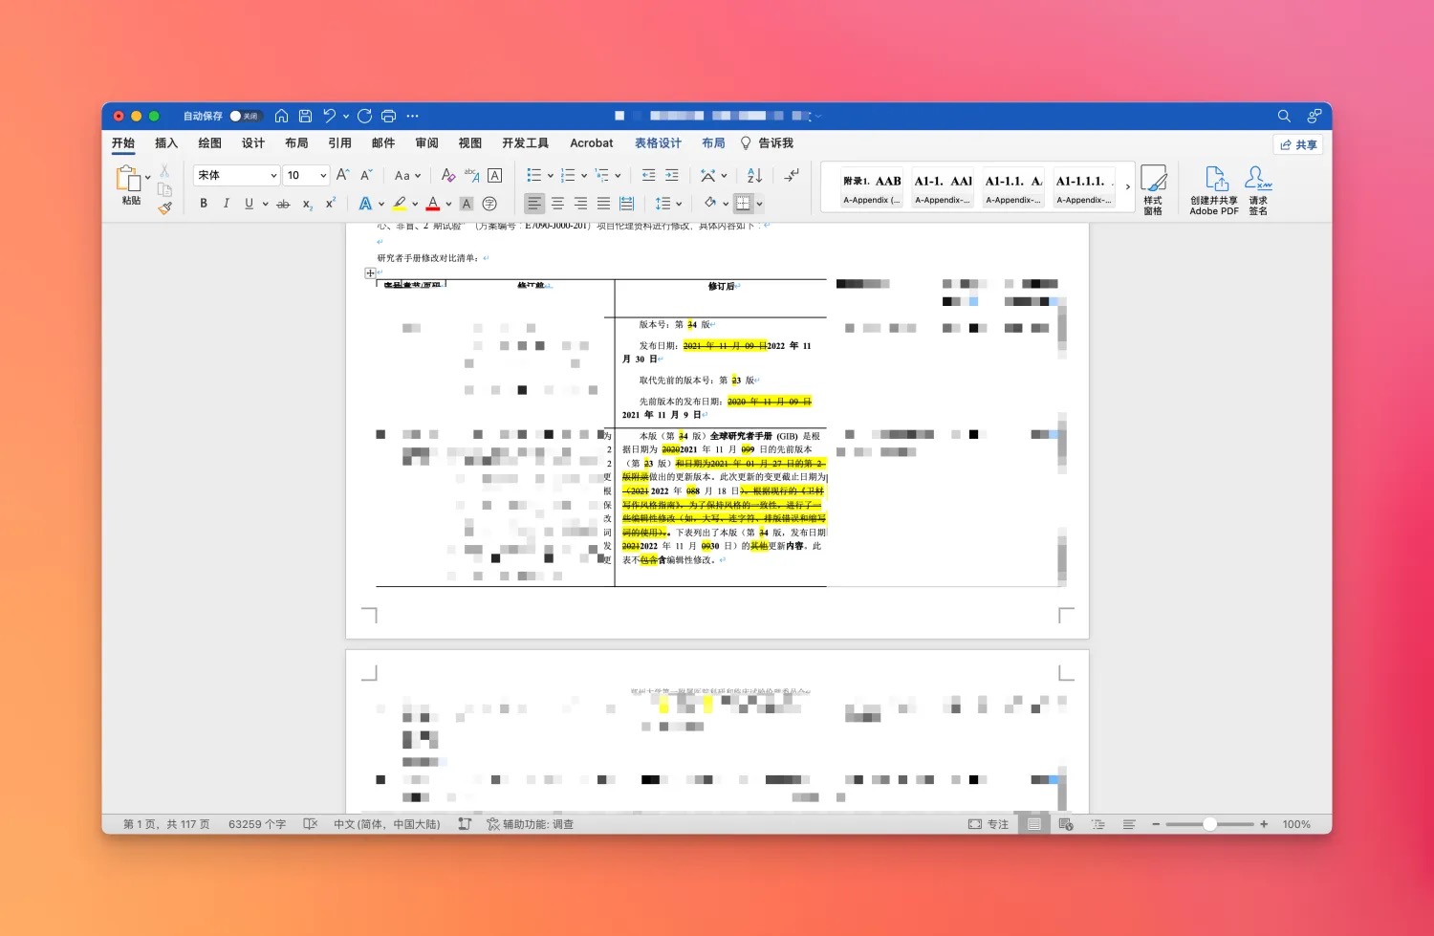Sort content with the A-Z sort icon
Screen dimensions: 1434x936
point(754,175)
